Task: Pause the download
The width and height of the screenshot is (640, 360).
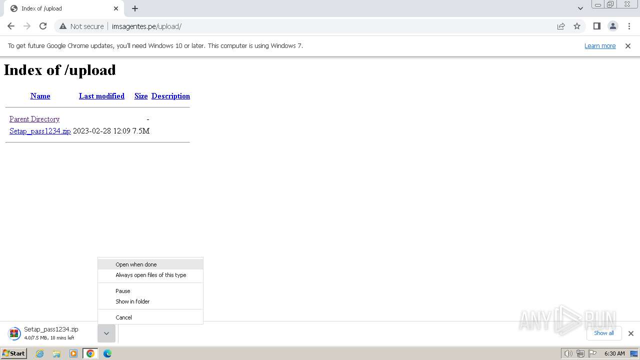Action: point(150,291)
